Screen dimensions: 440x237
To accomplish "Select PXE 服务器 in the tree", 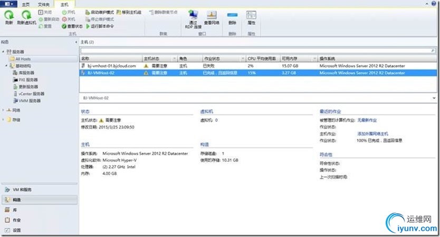I will point(25,80).
